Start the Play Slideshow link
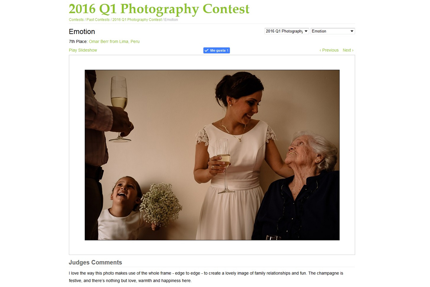Viewport: 430px width, 287px height. click(83, 50)
